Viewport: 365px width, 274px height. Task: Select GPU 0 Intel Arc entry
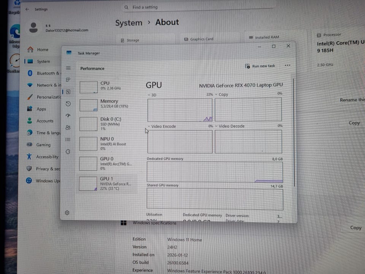tap(107, 163)
